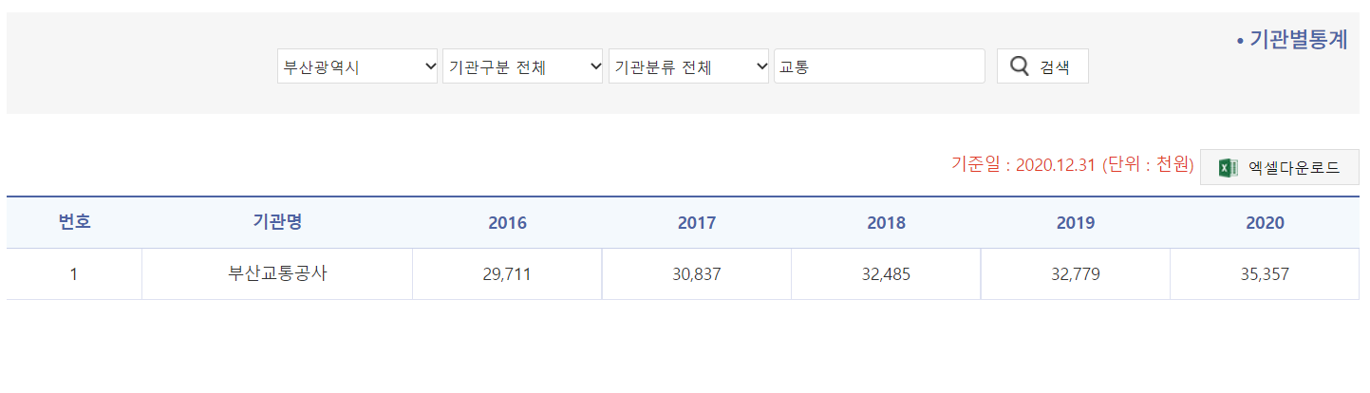The height and width of the screenshot is (393, 1370).
Task: Click the search field containing 교통
Action: coord(879,66)
